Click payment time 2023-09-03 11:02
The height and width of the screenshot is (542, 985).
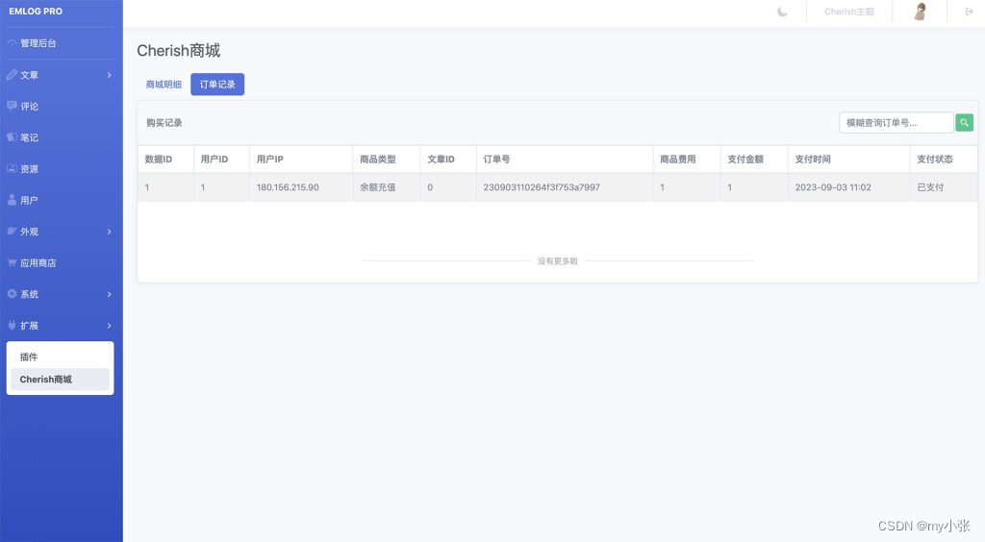833,187
